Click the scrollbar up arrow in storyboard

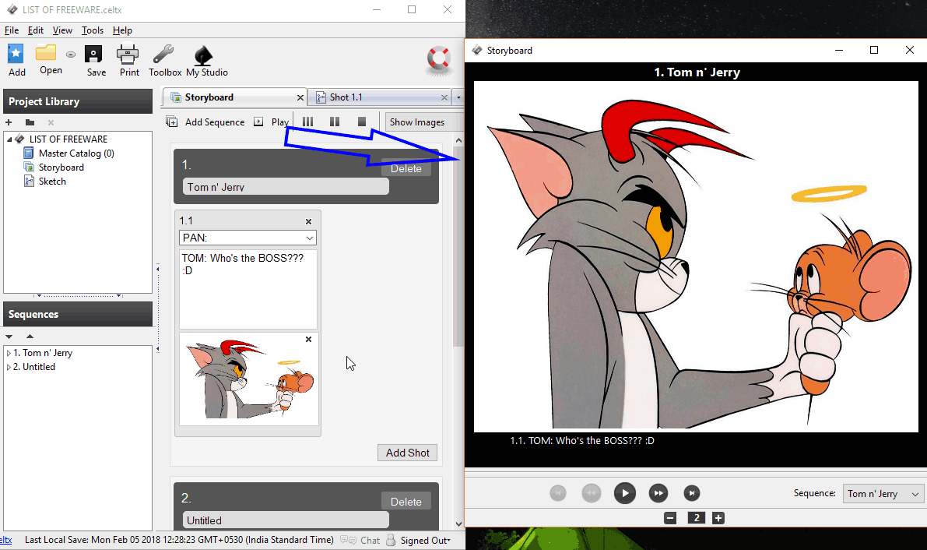point(458,140)
